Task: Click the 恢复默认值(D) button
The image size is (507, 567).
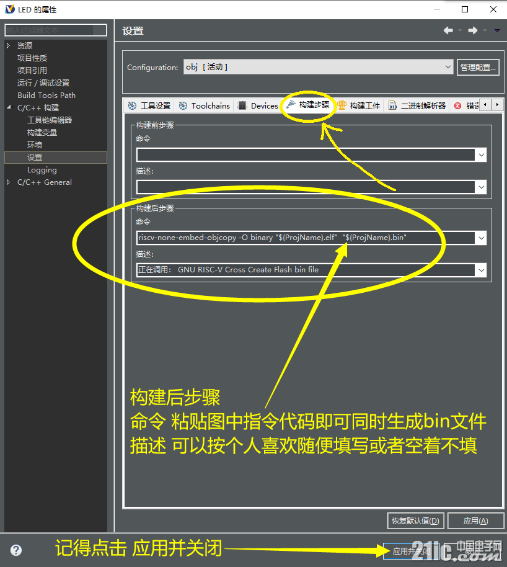Action: coord(415,520)
